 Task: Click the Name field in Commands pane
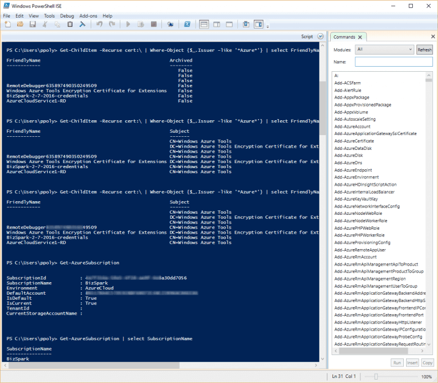[393, 62]
